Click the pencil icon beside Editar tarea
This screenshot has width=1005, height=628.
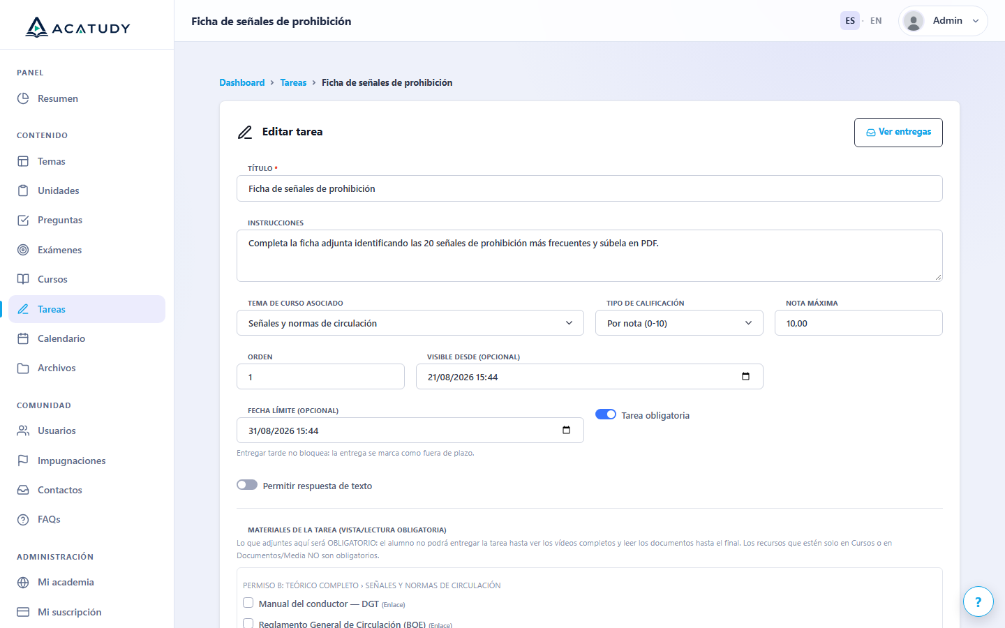click(245, 132)
